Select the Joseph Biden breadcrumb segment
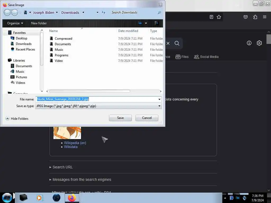The height and width of the screenshot is (203, 271). click(44, 12)
